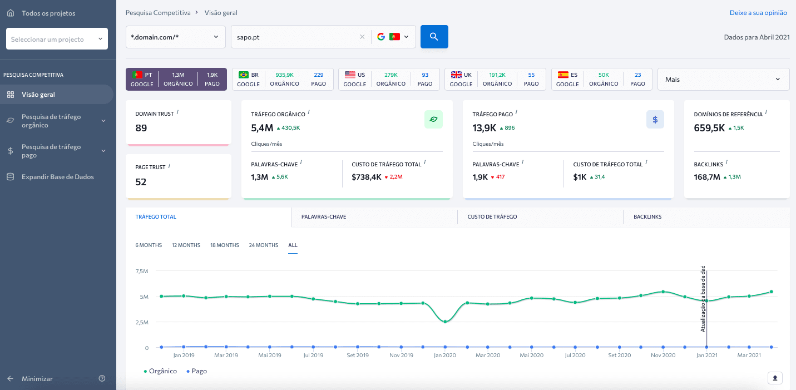
Task: Click the help question mark icon in sidebar
Action: click(102, 378)
